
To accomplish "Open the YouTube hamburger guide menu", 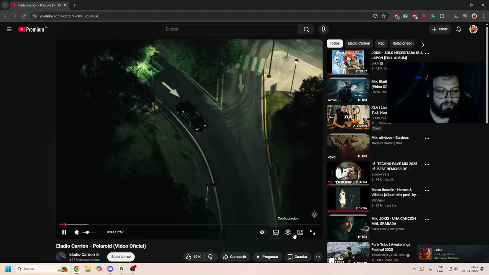I will (9, 29).
